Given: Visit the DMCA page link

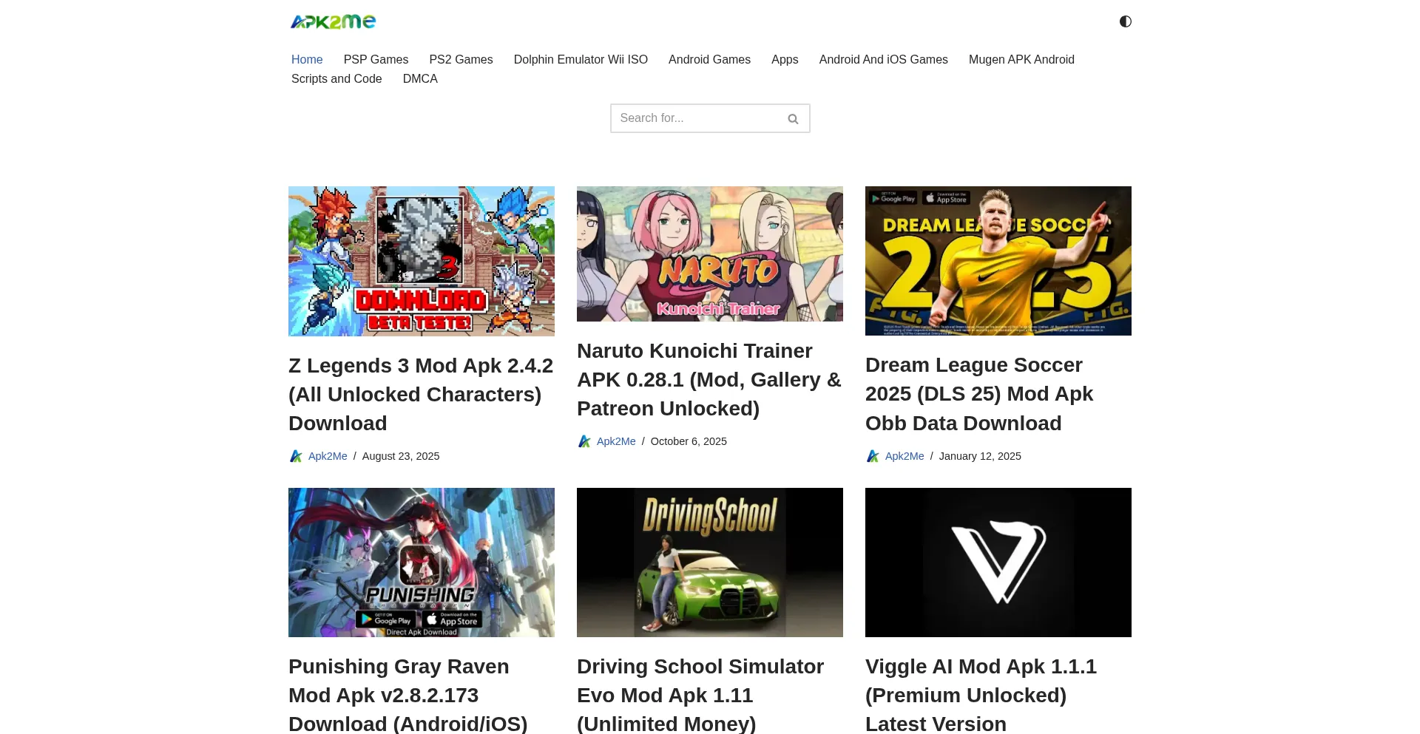Looking at the screenshot, I should click(x=420, y=78).
